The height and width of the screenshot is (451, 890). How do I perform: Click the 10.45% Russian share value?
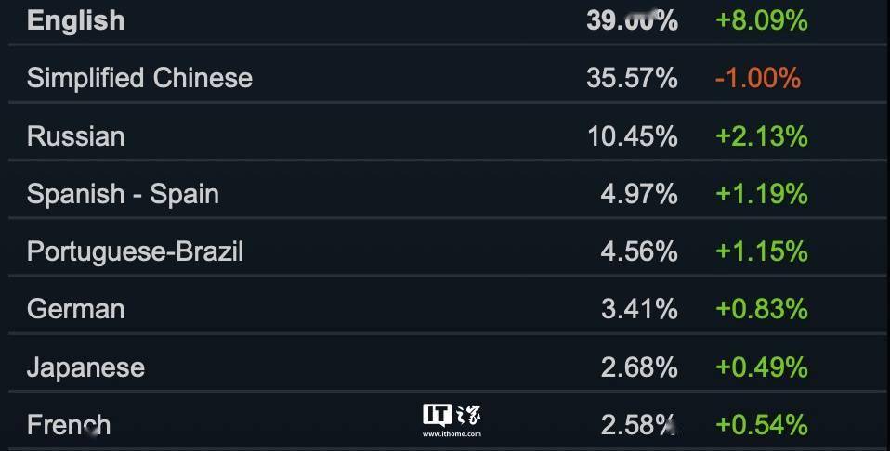point(633,136)
